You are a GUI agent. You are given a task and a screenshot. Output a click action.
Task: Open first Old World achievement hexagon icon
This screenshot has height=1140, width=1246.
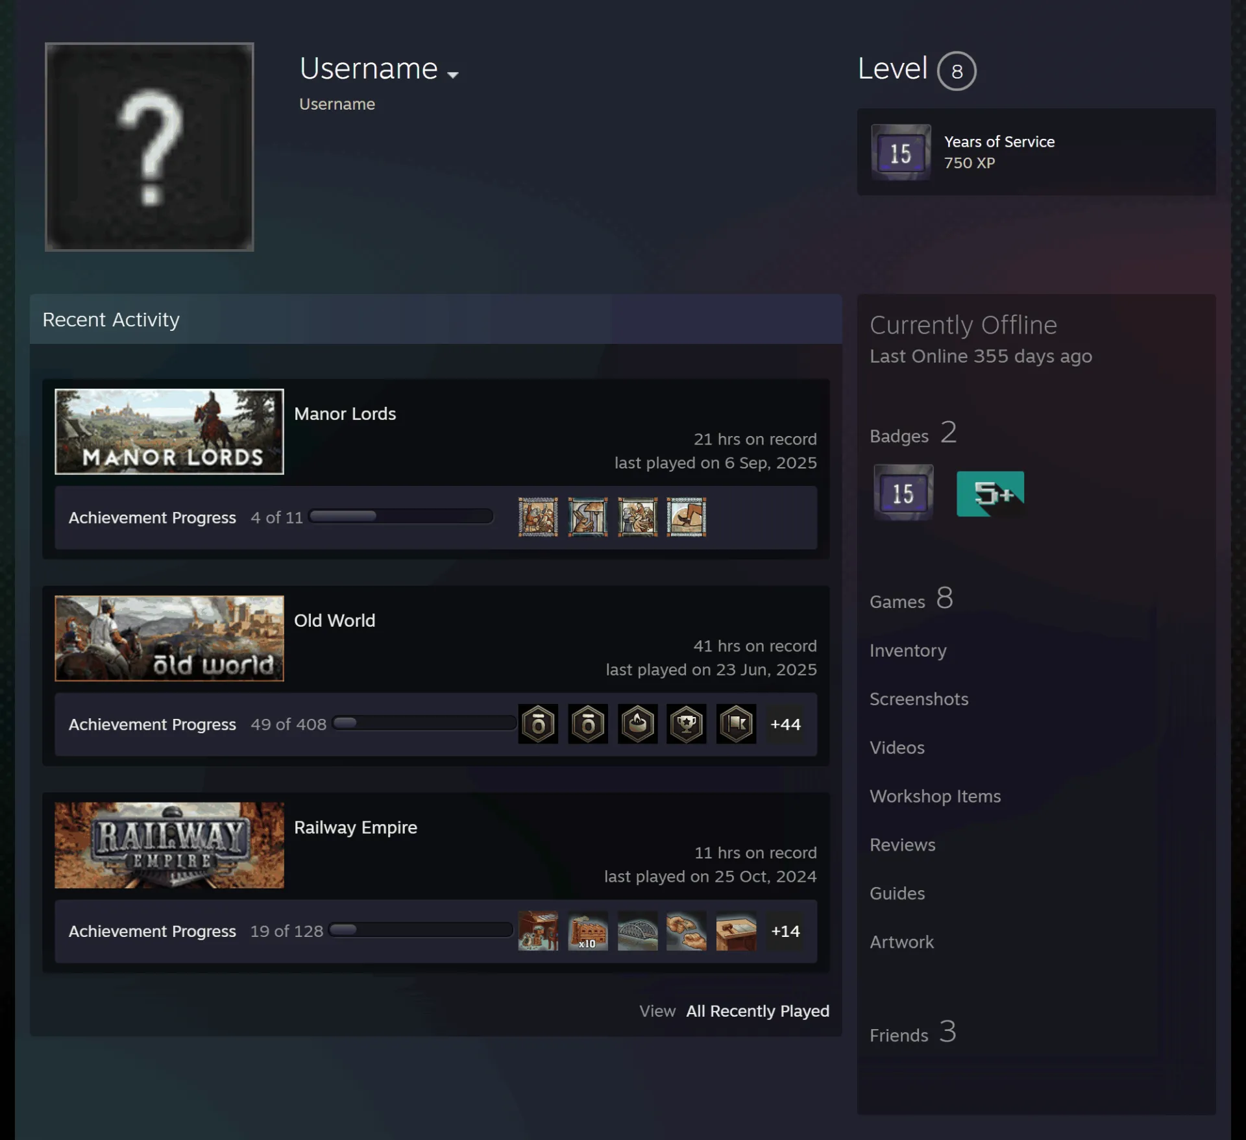[x=538, y=723]
